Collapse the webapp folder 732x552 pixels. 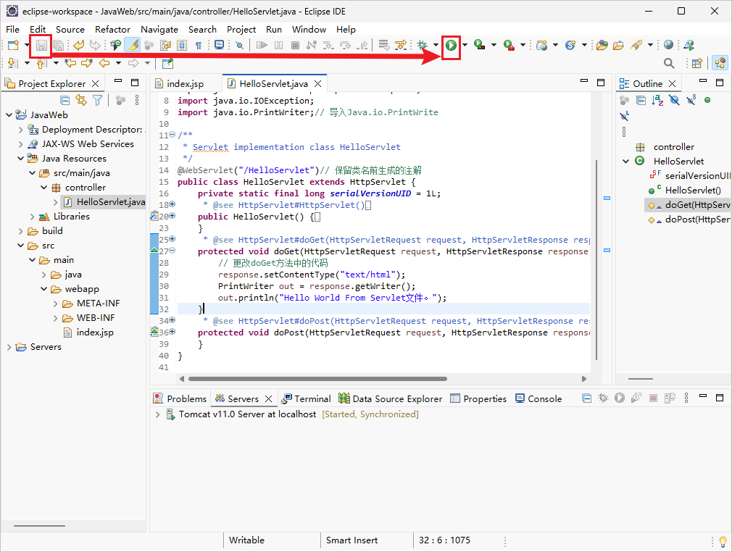tap(44, 289)
